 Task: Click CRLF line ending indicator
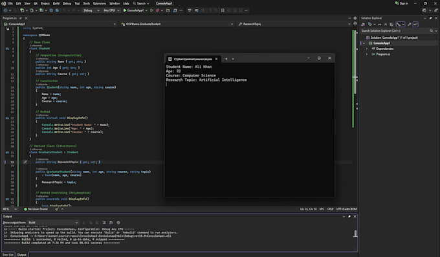330,209
